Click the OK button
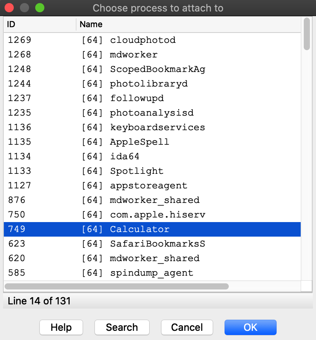The width and height of the screenshot is (316, 340). 250,327
